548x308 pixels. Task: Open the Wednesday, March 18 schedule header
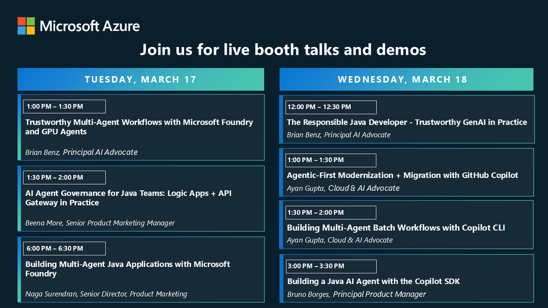[x=406, y=79]
